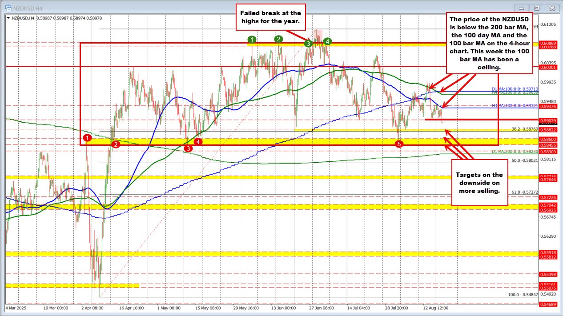Screen dimensions: 563x316
Task: Click the 0.59039 price level label
Action: [x=548, y=120]
